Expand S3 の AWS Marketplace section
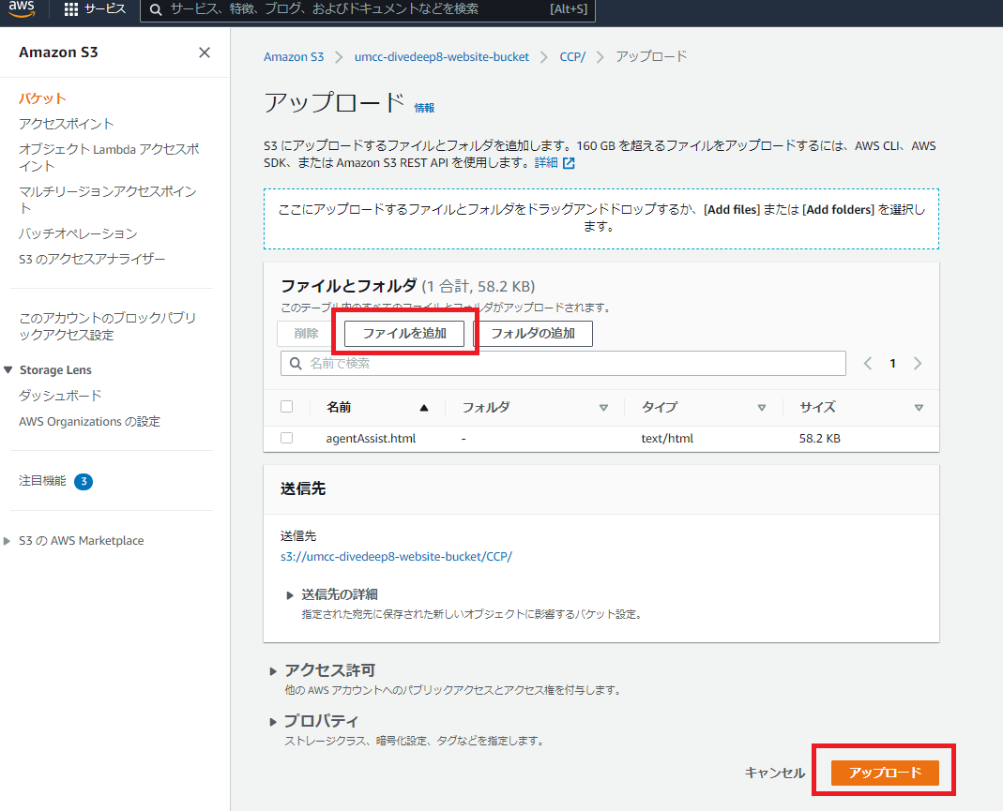Screen dimensions: 1003x811 (7, 541)
